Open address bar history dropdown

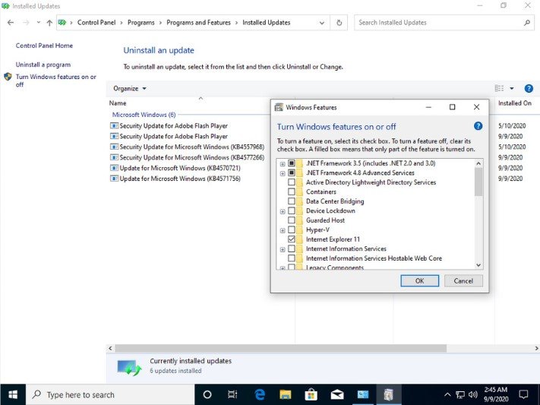pos(322,23)
